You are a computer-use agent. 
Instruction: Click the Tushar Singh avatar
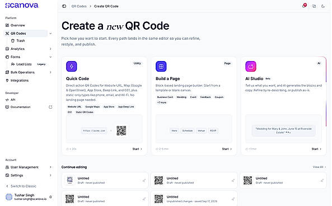tap(9, 197)
